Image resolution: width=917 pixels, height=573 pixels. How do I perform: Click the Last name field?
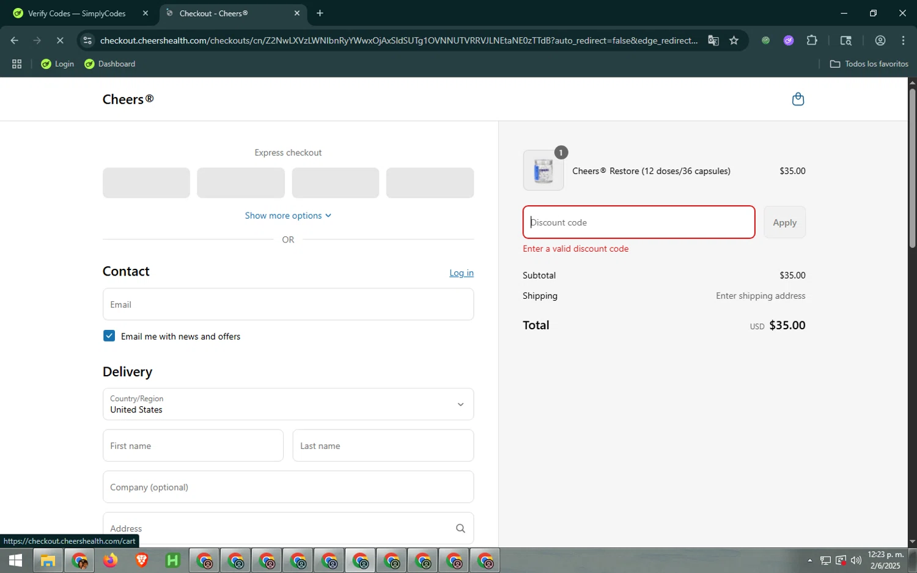383,445
